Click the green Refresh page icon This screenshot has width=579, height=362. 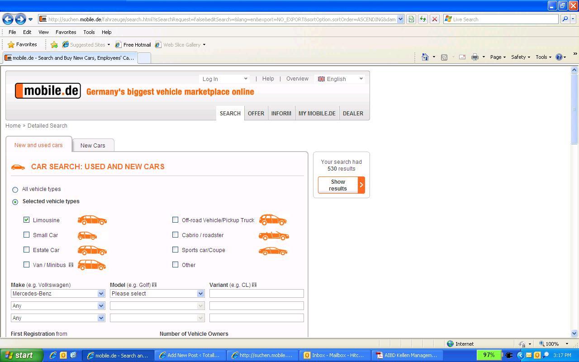422,19
